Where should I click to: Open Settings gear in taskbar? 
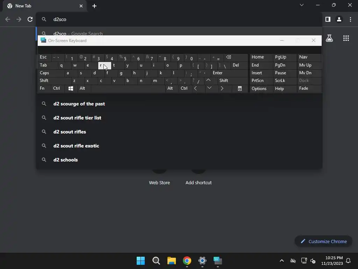[x=202, y=261]
